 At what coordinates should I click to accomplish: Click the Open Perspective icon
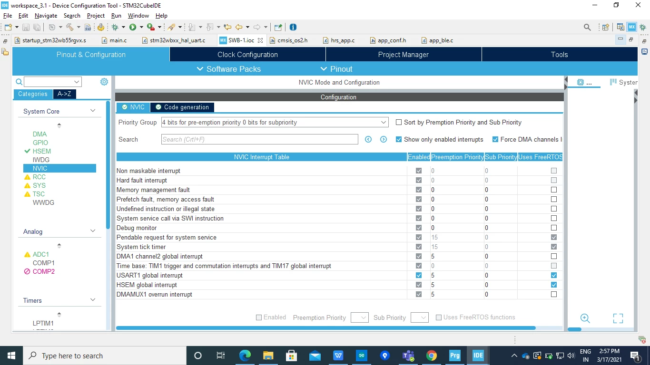pyautogui.click(x=606, y=27)
